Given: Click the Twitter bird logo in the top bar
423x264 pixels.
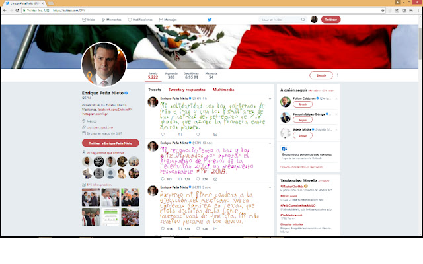Looking at the screenshot, I should pyautogui.click(x=210, y=20).
